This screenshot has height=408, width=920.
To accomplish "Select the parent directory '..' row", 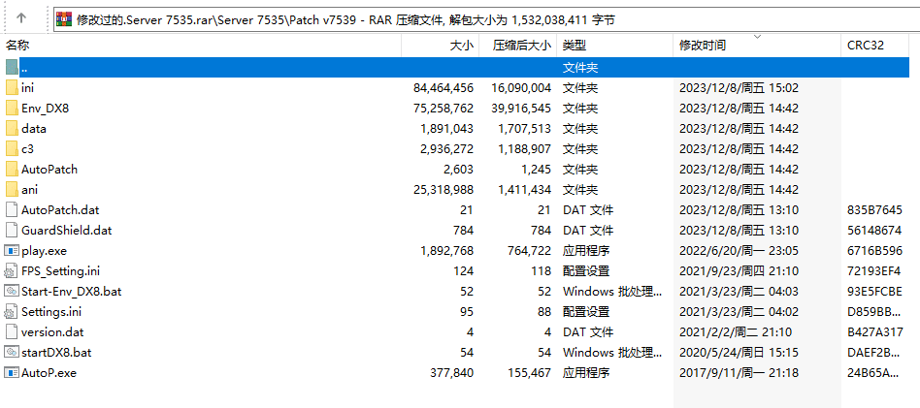I will (x=291, y=68).
